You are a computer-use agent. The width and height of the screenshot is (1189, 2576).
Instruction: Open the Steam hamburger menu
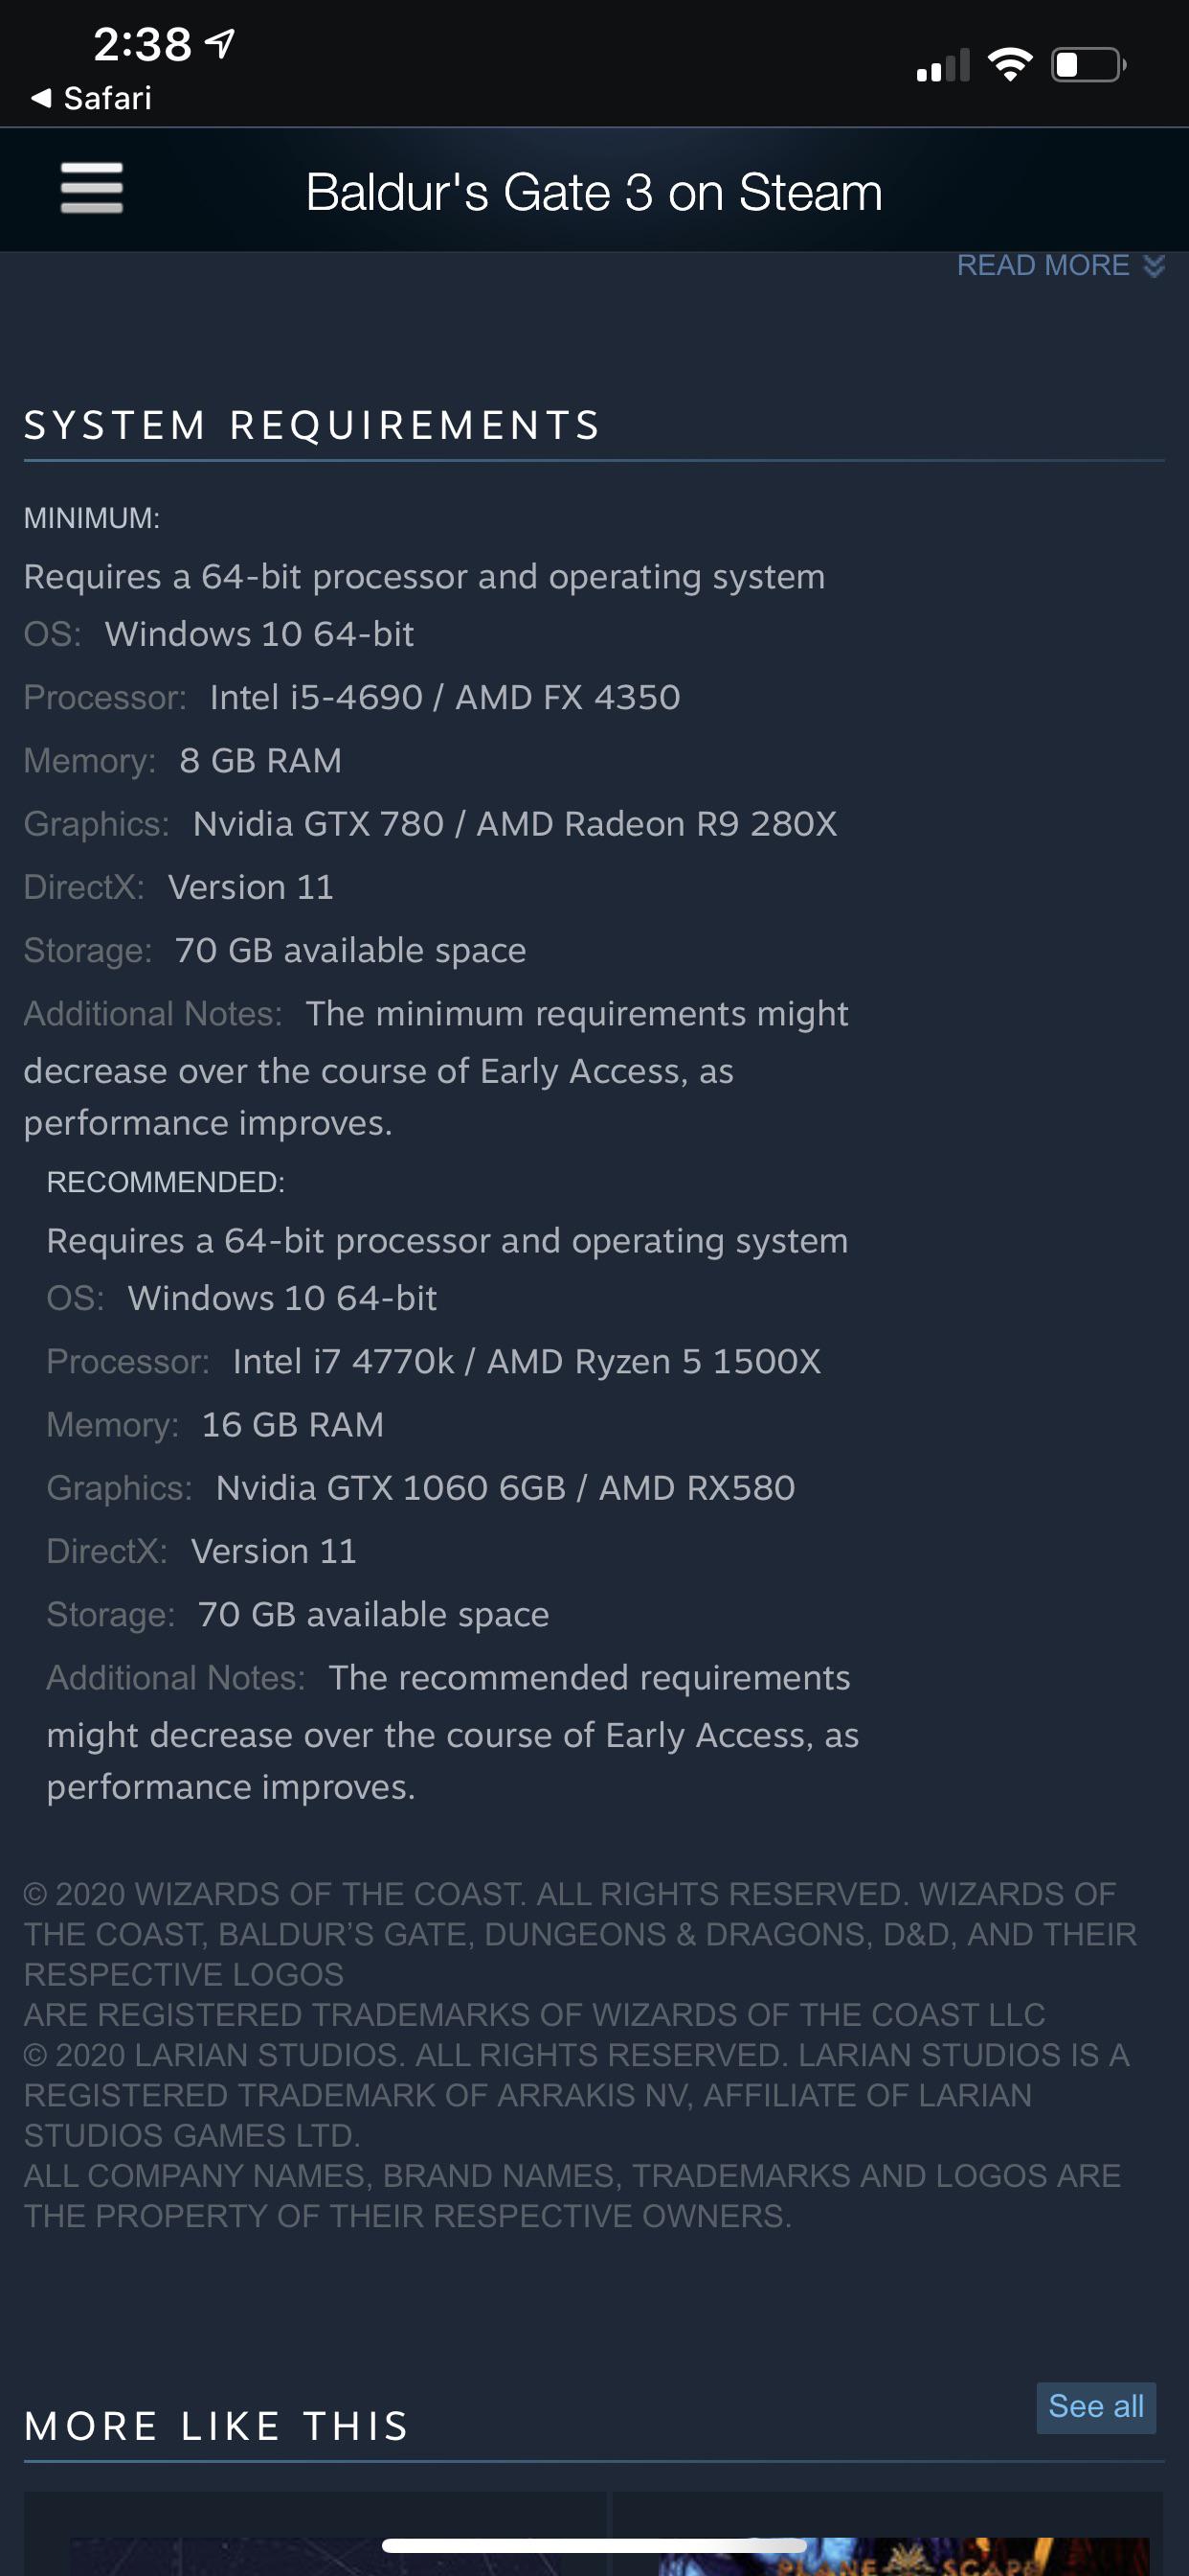(x=90, y=189)
